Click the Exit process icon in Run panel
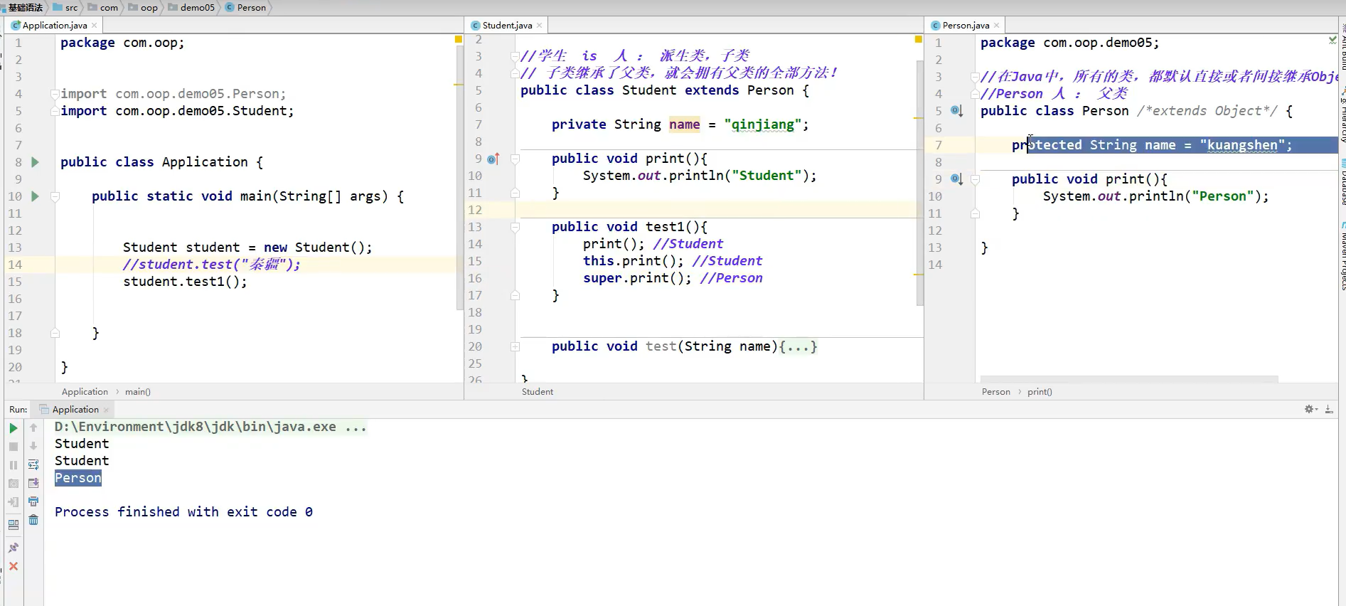The height and width of the screenshot is (606, 1346). coord(13,502)
